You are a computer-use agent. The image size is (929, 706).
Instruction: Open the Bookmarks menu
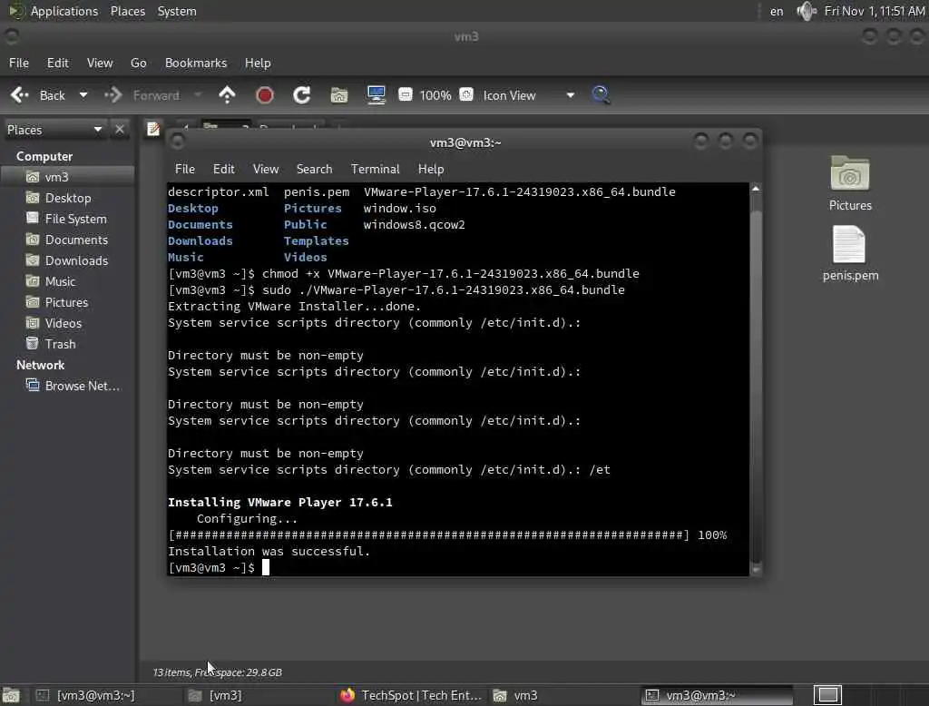click(x=196, y=63)
